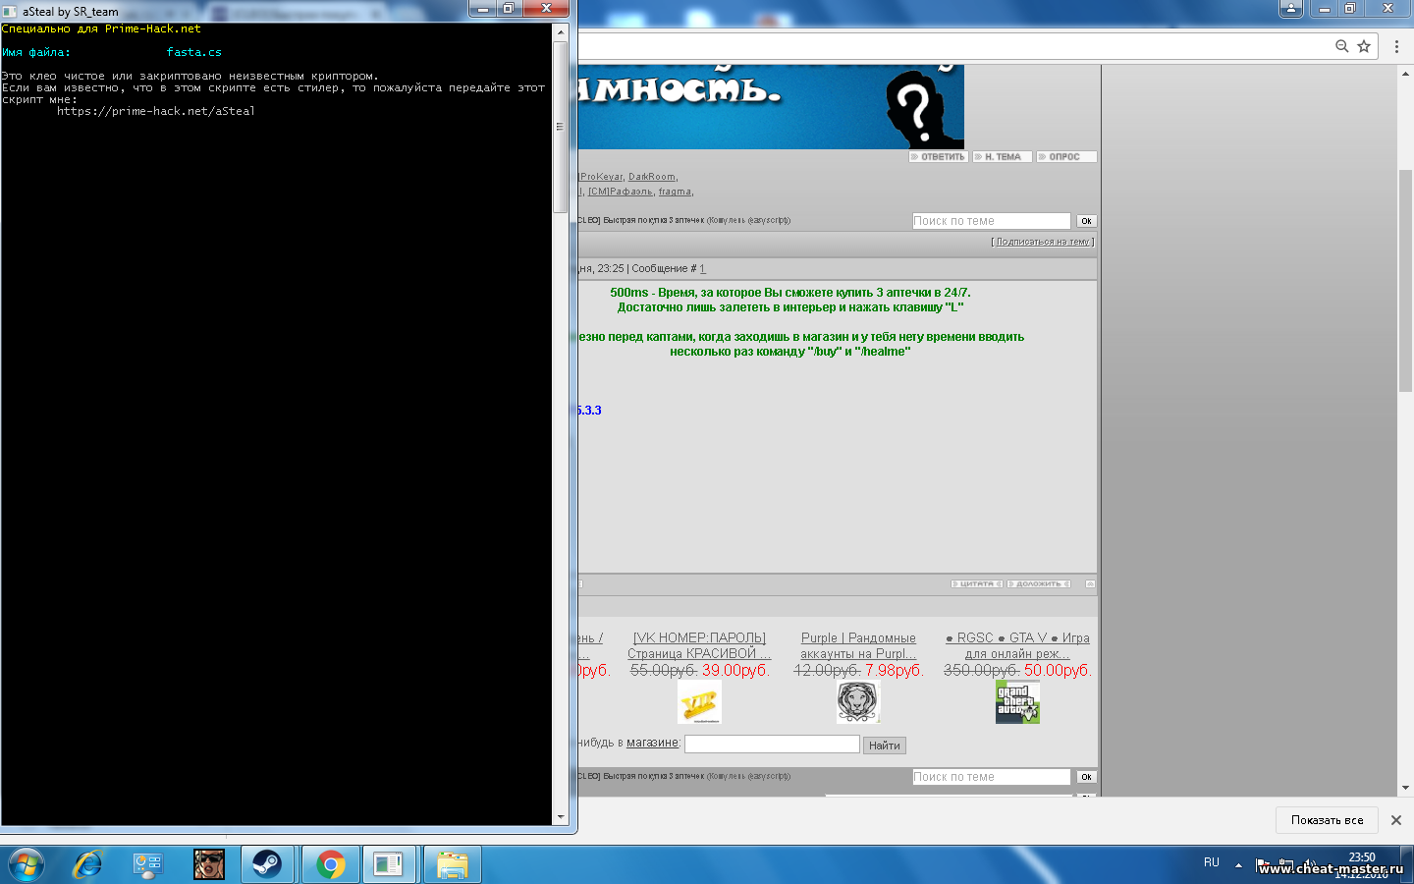Click the GTA V product thumbnail
Image resolution: width=1414 pixels, height=884 pixels.
coord(1017,702)
